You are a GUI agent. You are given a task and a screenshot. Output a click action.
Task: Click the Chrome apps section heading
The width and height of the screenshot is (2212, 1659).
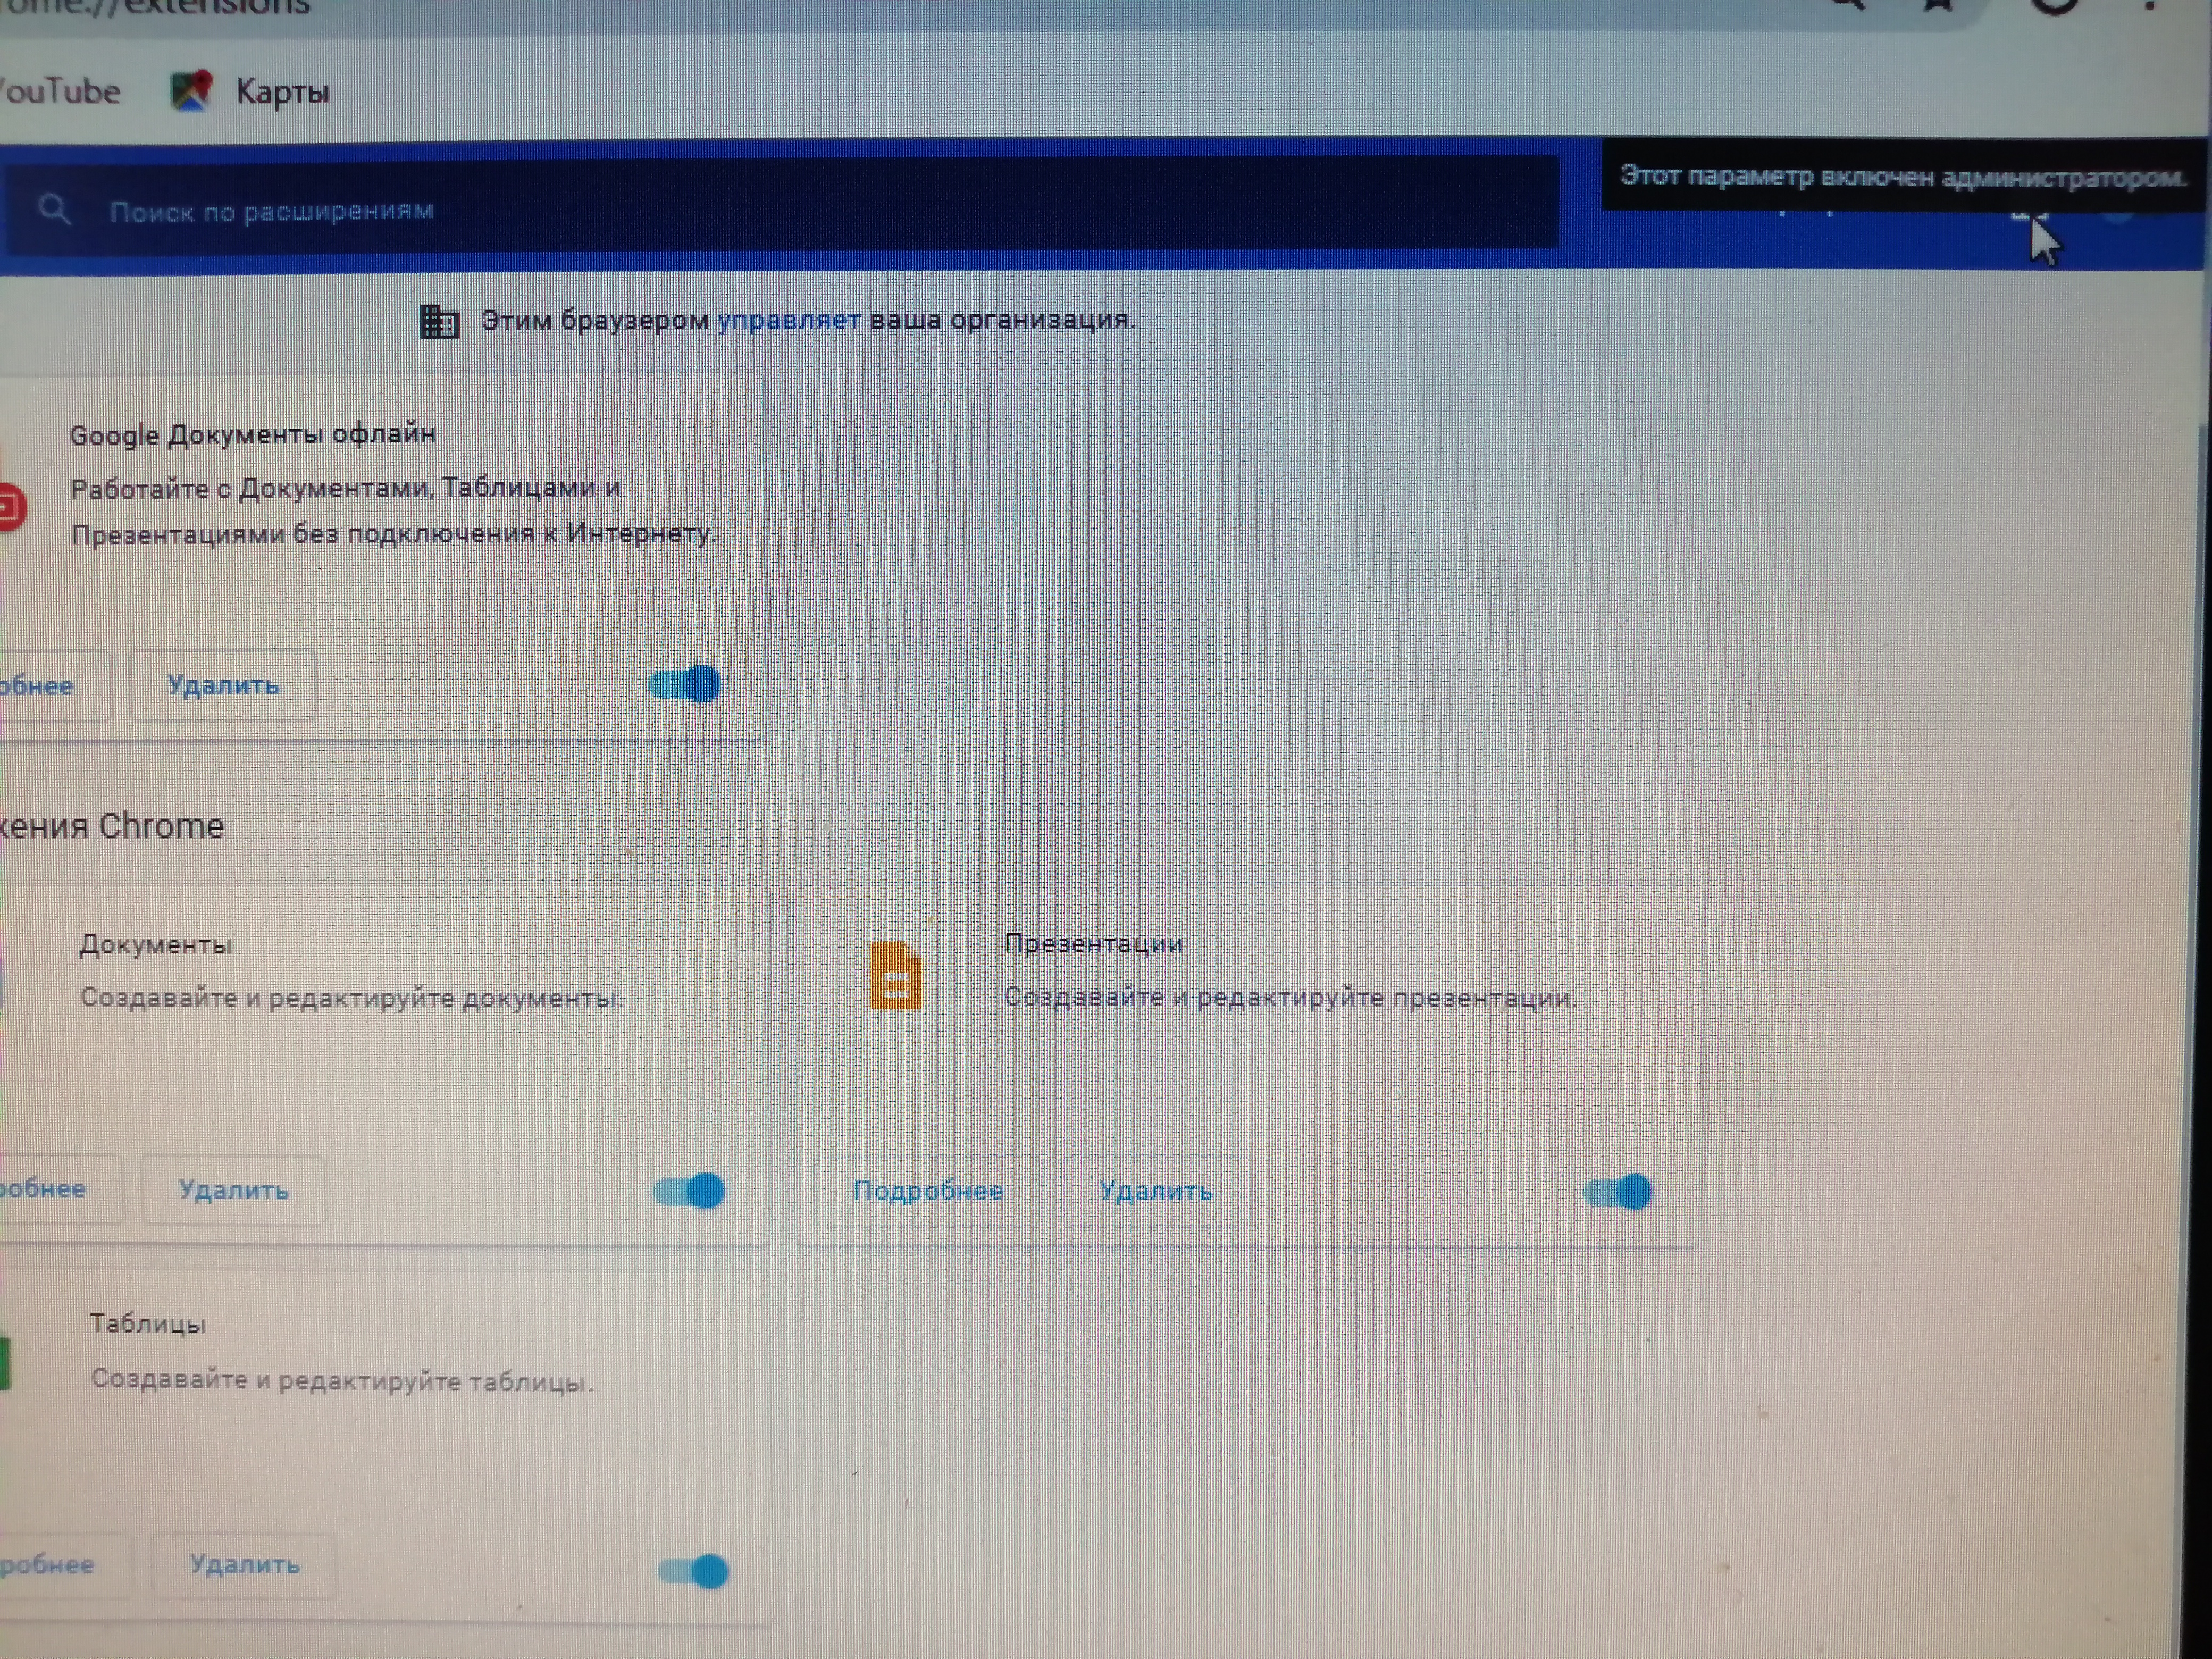click(112, 826)
